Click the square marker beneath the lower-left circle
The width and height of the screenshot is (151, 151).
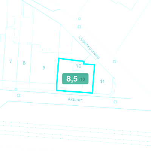coord(18,96)
